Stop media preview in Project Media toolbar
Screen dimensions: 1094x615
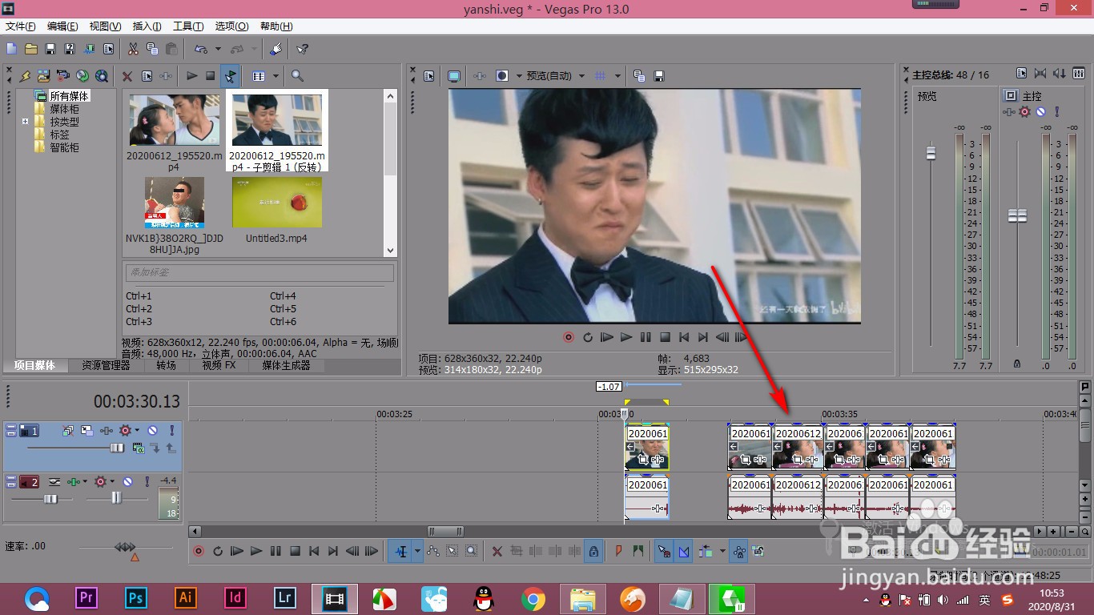(x=211, y=76)
